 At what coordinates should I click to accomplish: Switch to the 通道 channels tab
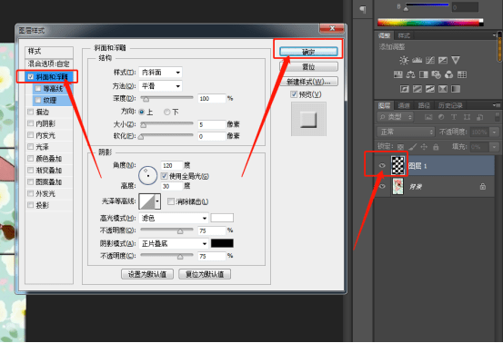404,105
